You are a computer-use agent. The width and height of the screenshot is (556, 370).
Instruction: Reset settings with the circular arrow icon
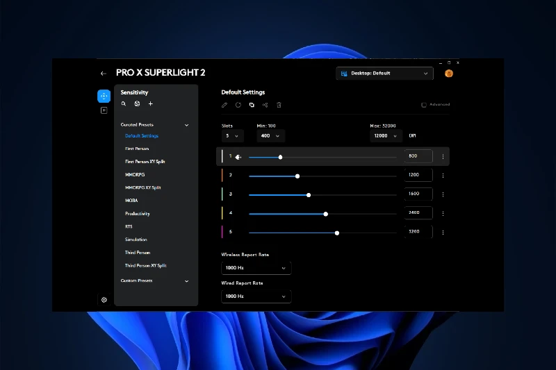click(x=238, y=105)
